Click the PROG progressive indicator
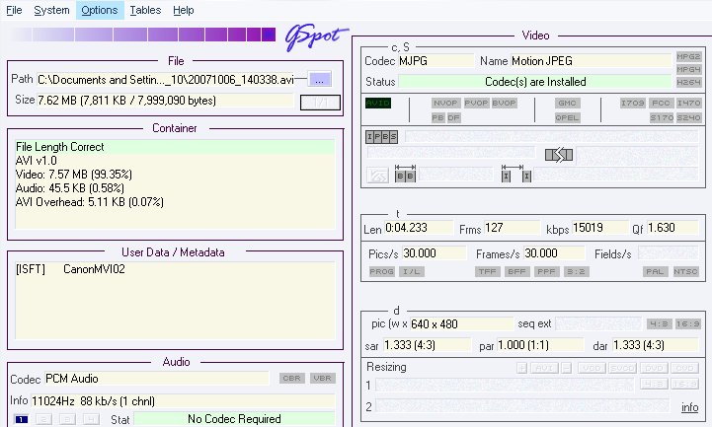712x427 pixels. (x=381, y=271)
